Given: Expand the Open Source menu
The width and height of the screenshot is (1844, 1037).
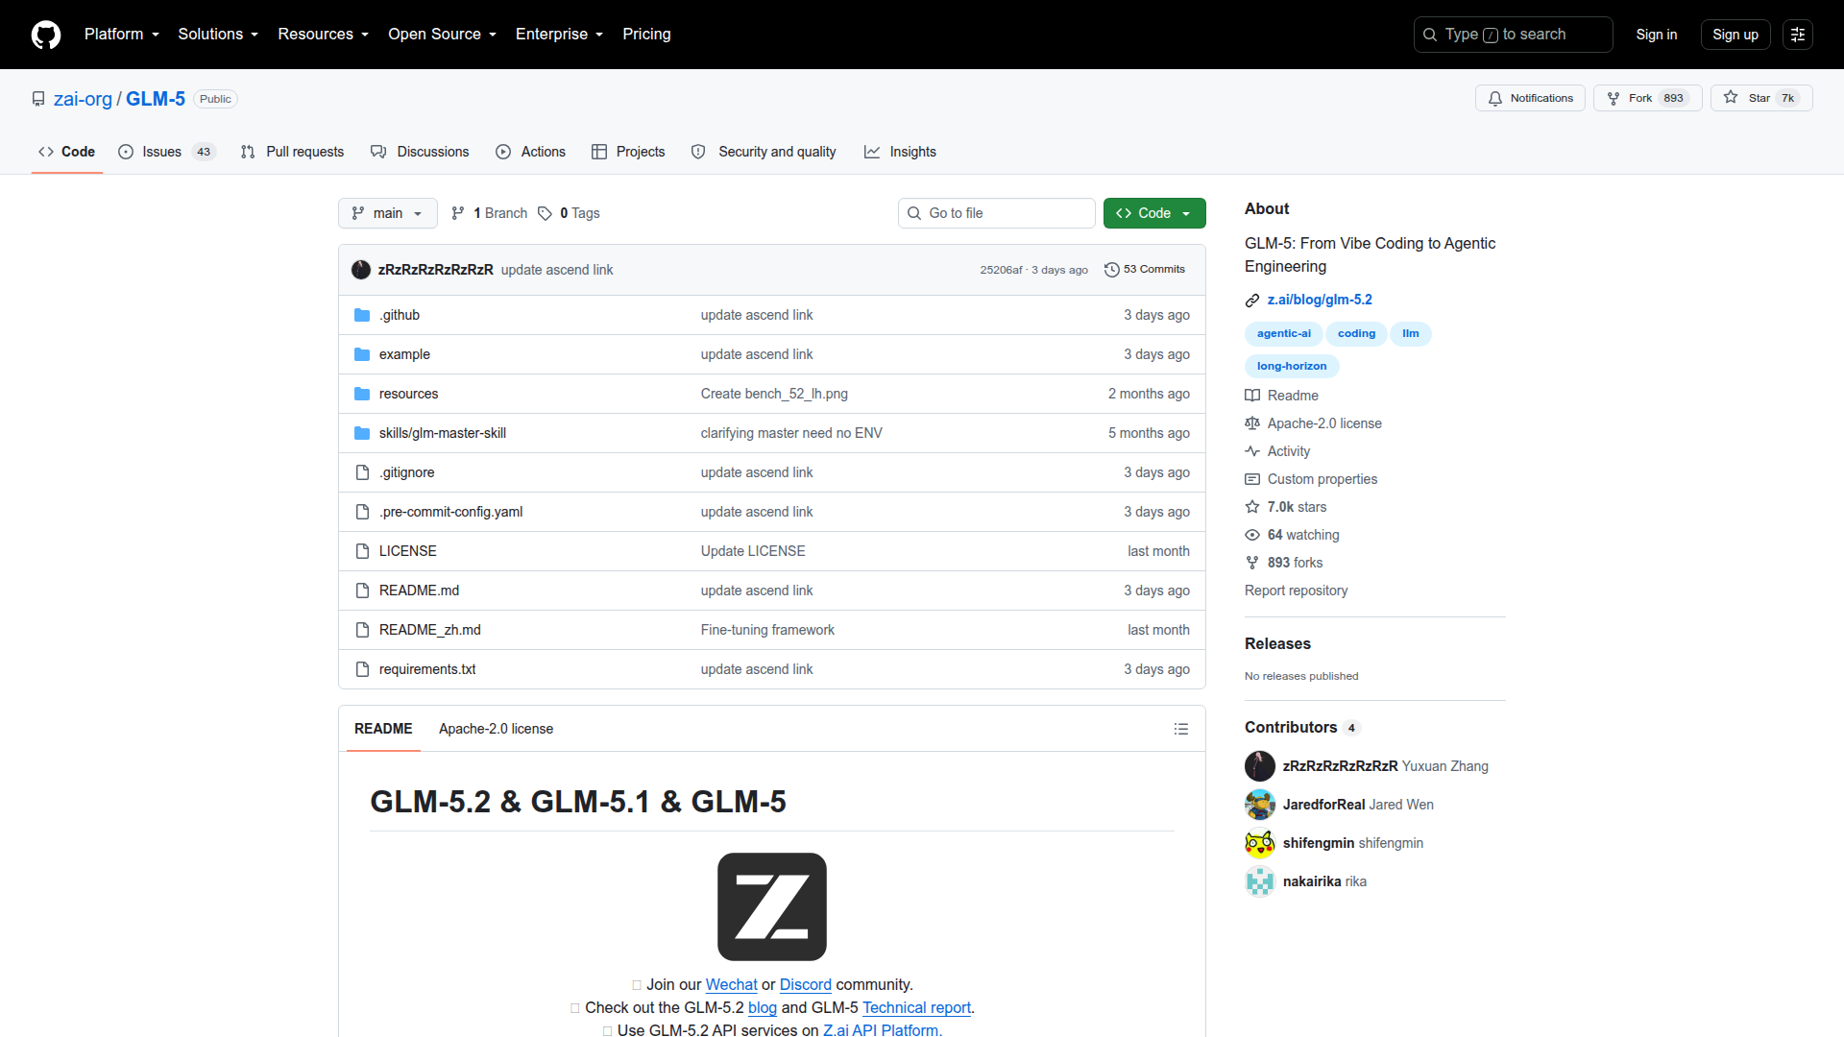Looking at the screenshot, I should (x=442, y=35).
